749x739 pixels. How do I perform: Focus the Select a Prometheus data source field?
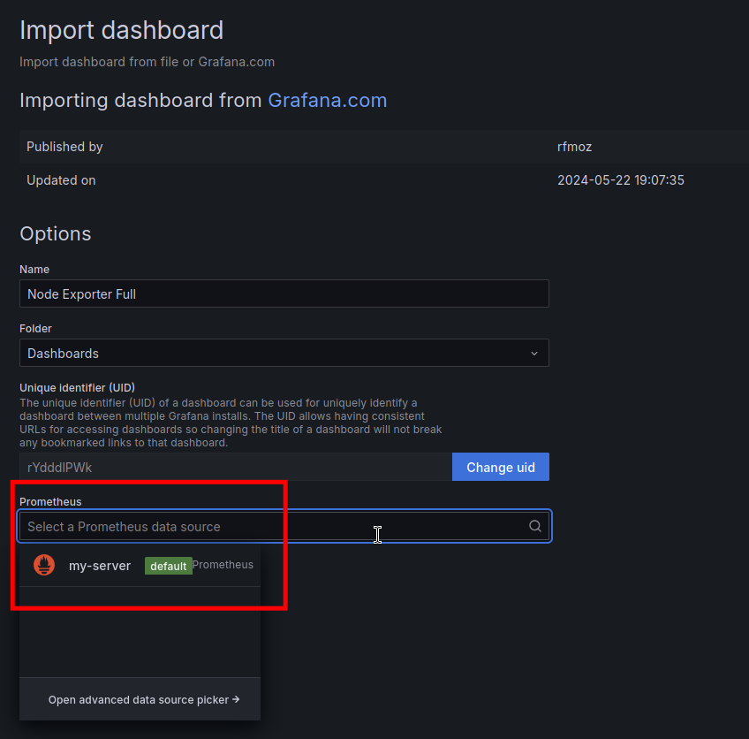284,526
